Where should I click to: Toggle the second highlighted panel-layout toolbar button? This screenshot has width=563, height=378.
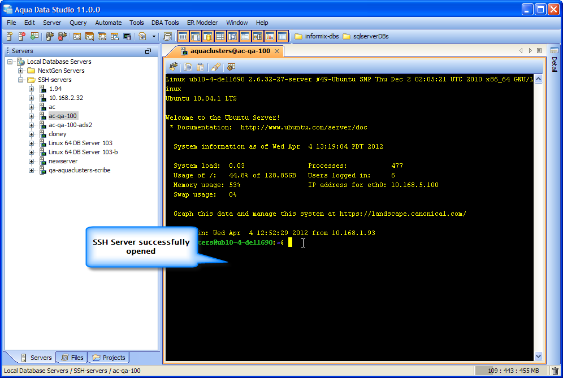coord(196,36)
